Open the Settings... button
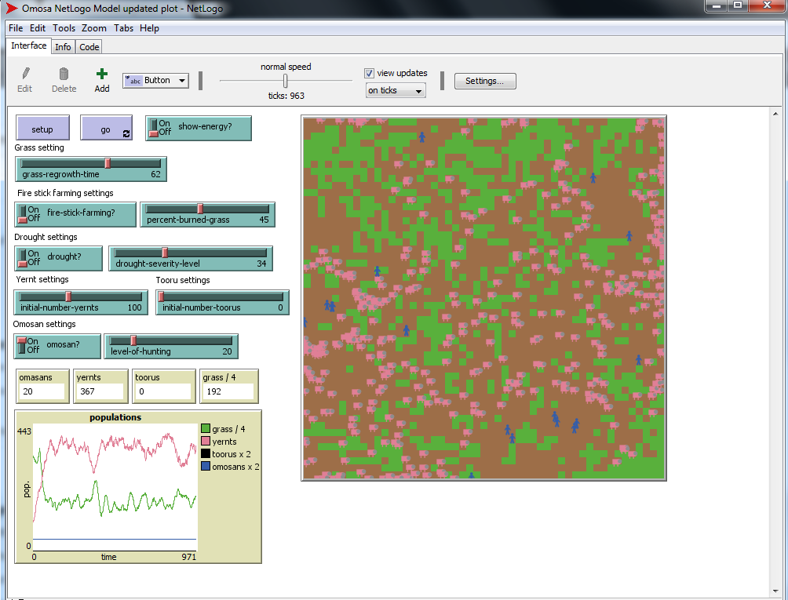The height and width of the screenshot is (600, 788). 485,81
